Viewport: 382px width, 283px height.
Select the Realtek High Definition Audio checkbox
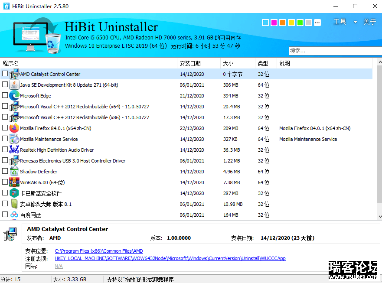pyautogui.click(x=5, y=150)
